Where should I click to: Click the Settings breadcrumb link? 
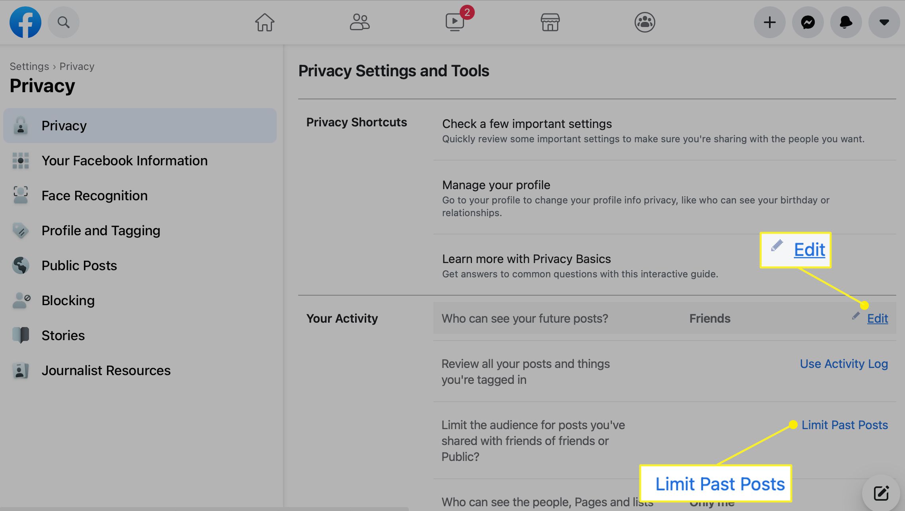click(x=29, y=66)
